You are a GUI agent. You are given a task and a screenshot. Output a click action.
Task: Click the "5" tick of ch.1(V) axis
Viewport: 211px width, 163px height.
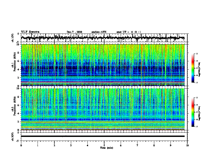point(18,34)
